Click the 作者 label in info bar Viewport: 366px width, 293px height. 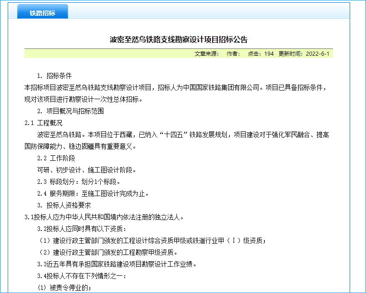tap(234, 54)
